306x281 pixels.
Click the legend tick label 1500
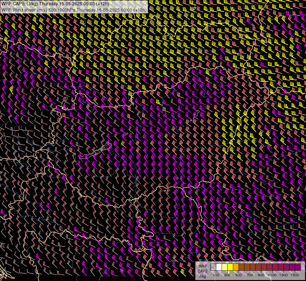295,275
